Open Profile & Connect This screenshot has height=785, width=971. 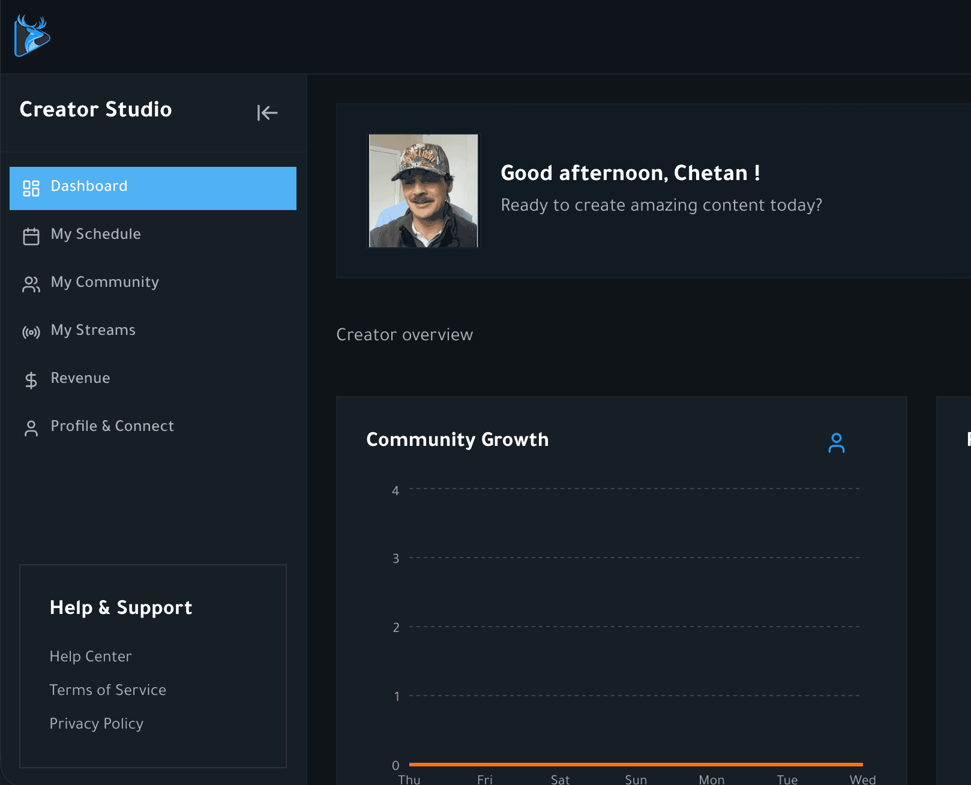tap(112, 426)
